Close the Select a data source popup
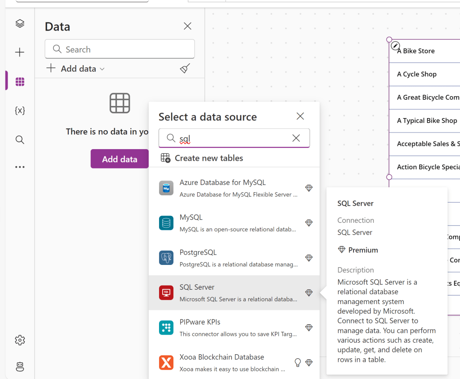Screen dimensions: 460x379 (300, 116)
